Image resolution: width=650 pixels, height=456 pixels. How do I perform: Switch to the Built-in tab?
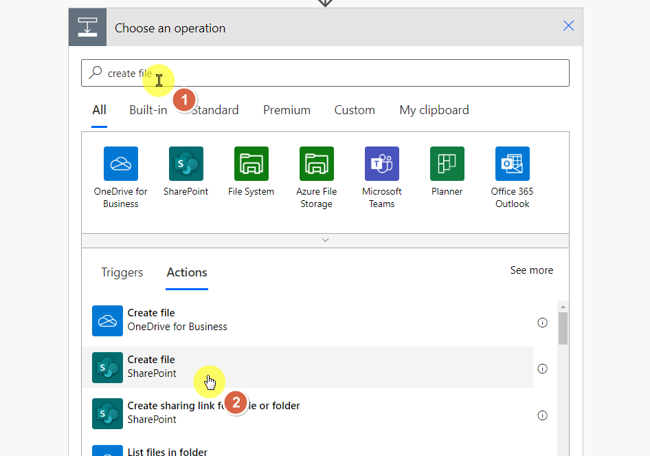pyautogui.click(x=148, y=110)
